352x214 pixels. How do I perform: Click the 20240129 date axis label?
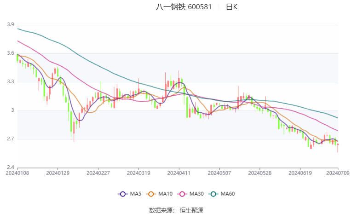(58, 173)
